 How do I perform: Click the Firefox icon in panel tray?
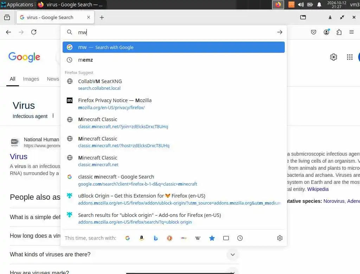point(278,5)
